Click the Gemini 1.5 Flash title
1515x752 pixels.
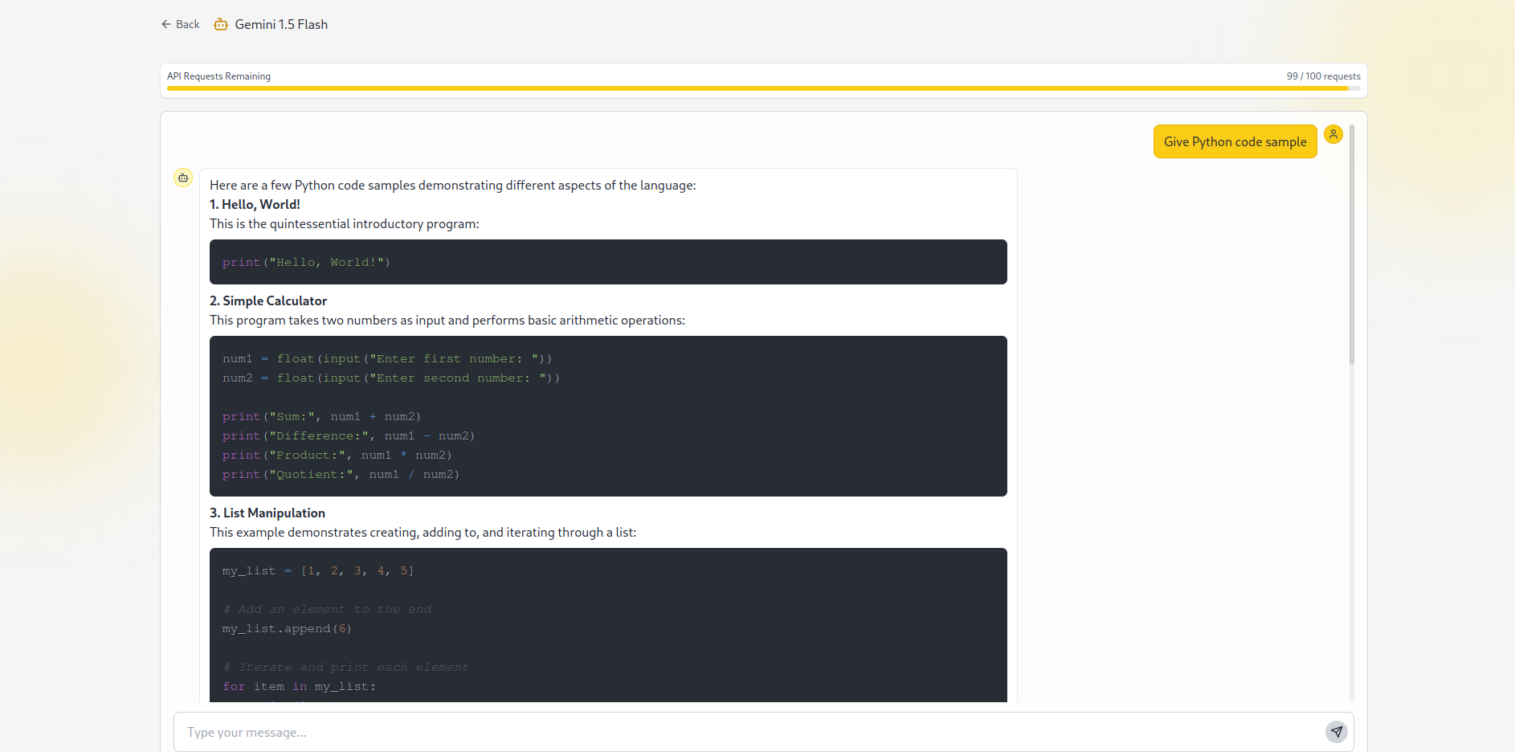[281, 24]
